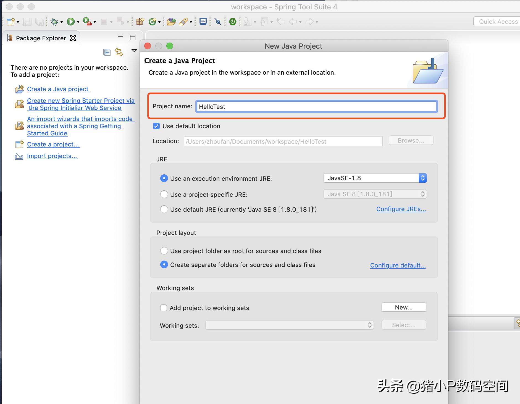Screen dimensions: 520x404
Task: Check Add project to working sets
Action: coord(164,308)
